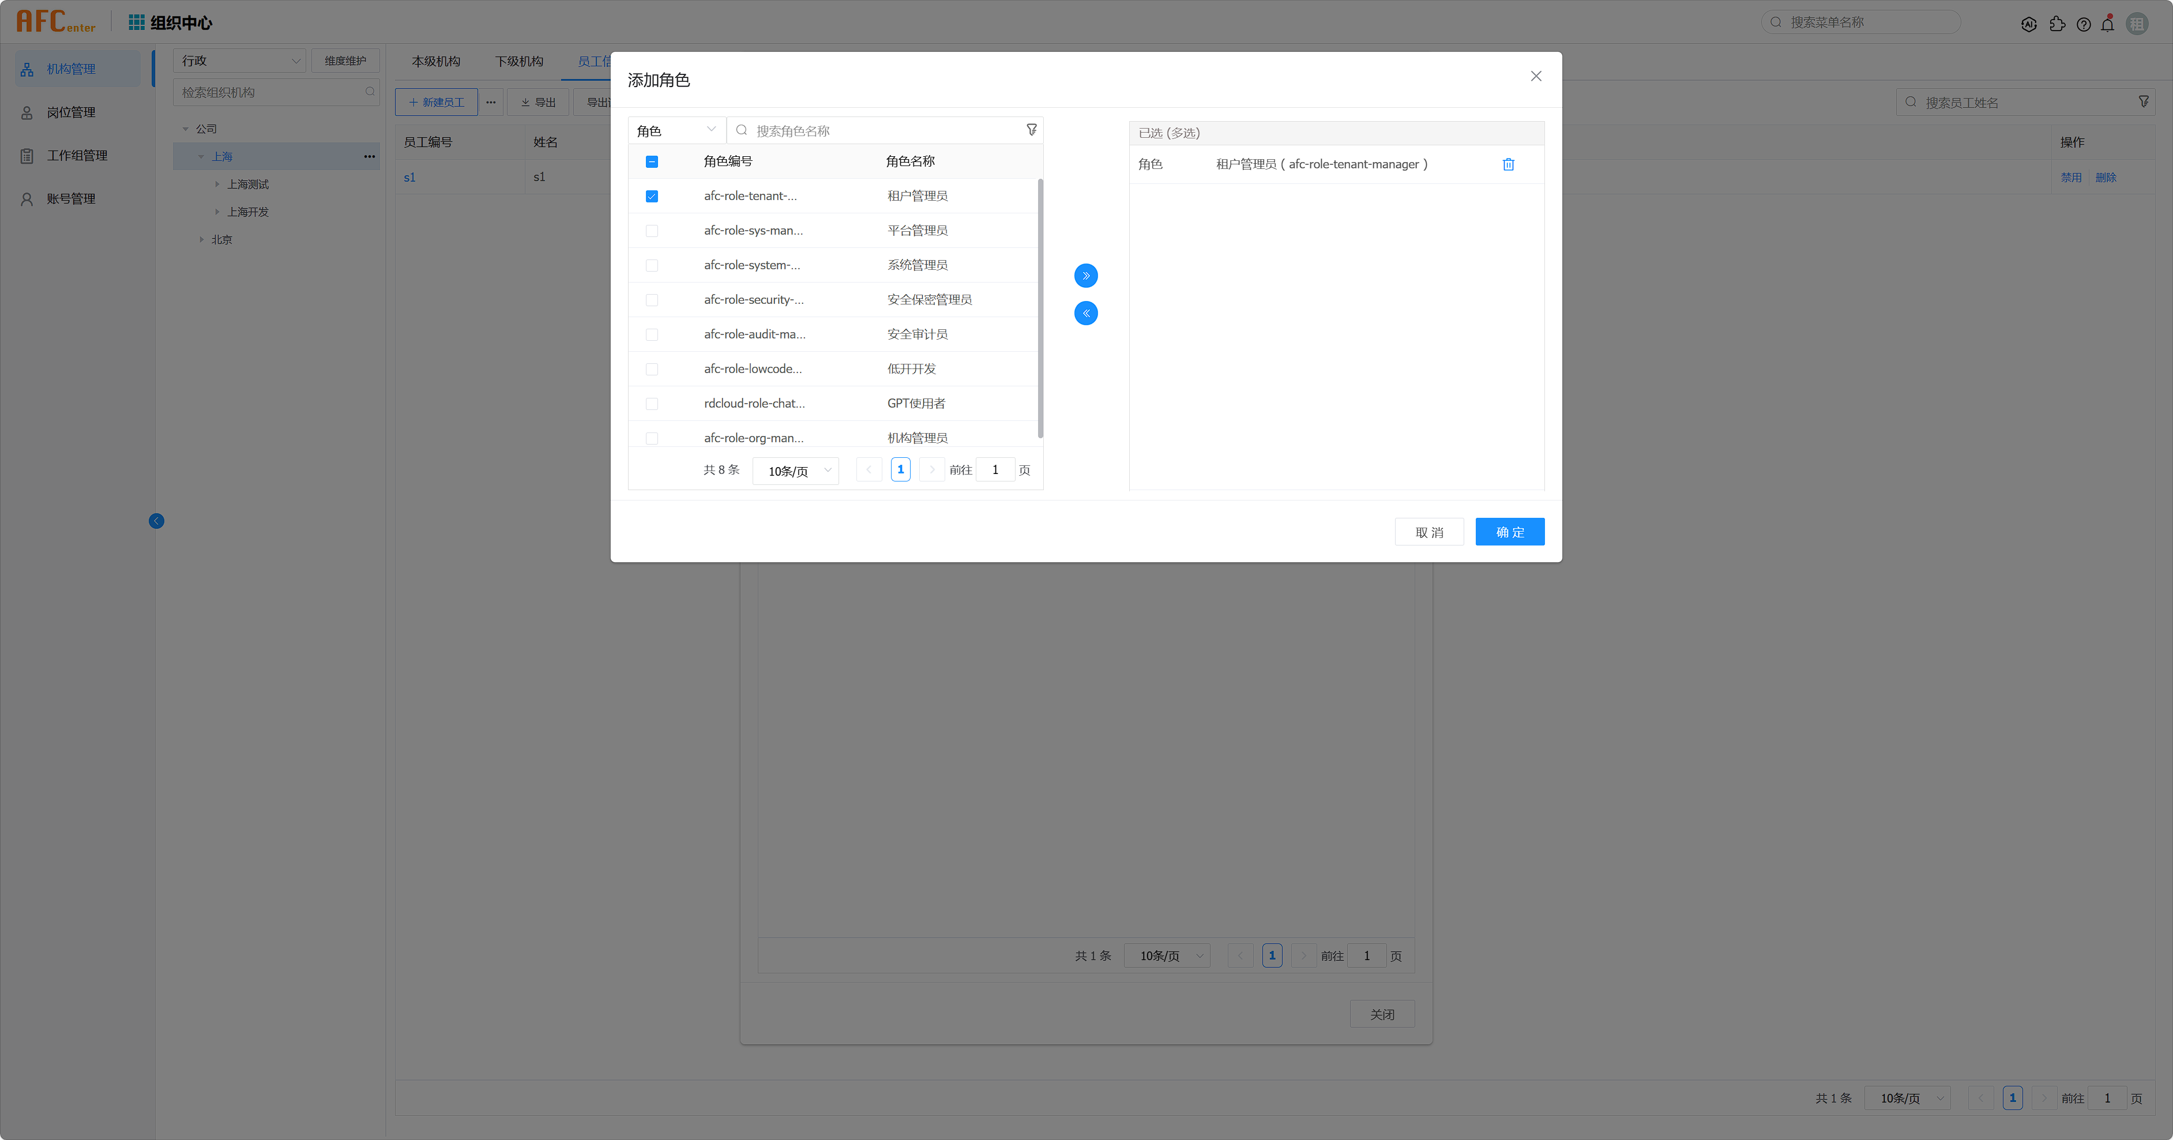
Task: Click the 搜索角色名称 search field
Action: pyautogui.click(x=877, y=131)
